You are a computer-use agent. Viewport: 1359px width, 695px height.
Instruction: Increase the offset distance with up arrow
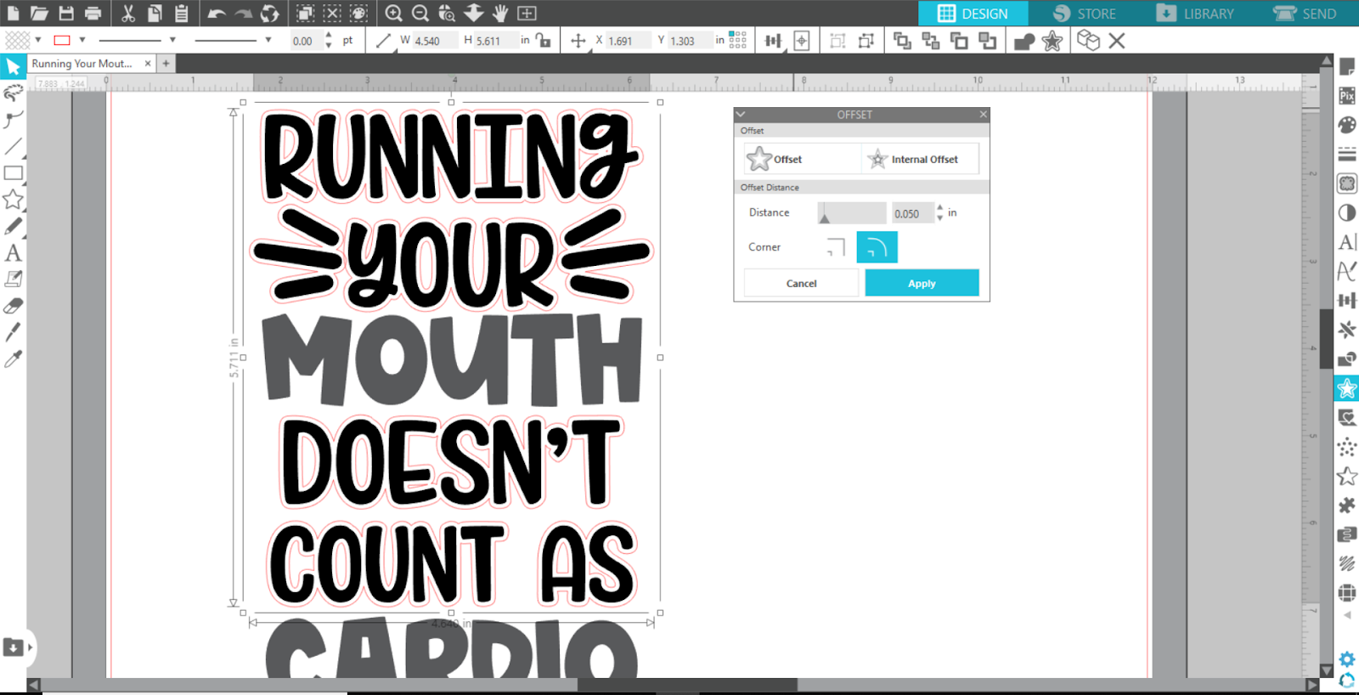[939, 207]
